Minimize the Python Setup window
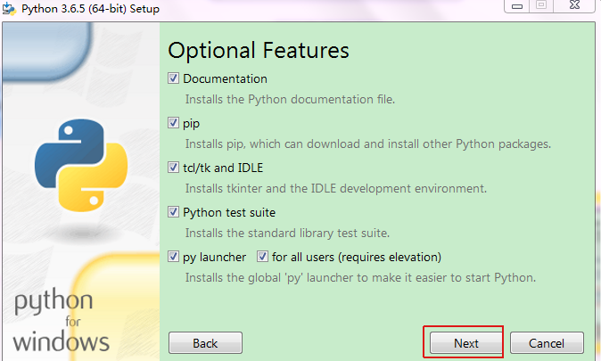Viewport: 601px width, 361px height. click(517, 5)
